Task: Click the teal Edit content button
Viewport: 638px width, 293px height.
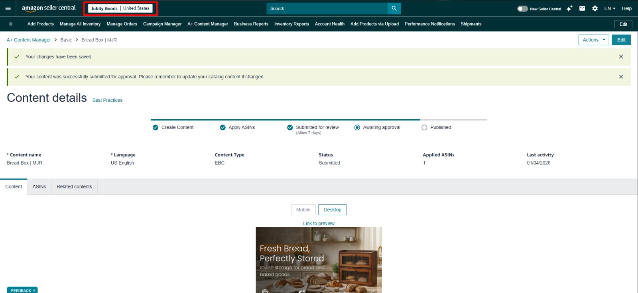Action: point(621,40)
